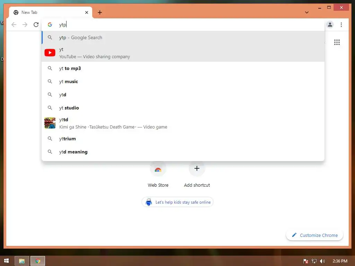This screenshot has width=355, height=266.
Task: Click the browser forward arrow
Action: [25, 25]
